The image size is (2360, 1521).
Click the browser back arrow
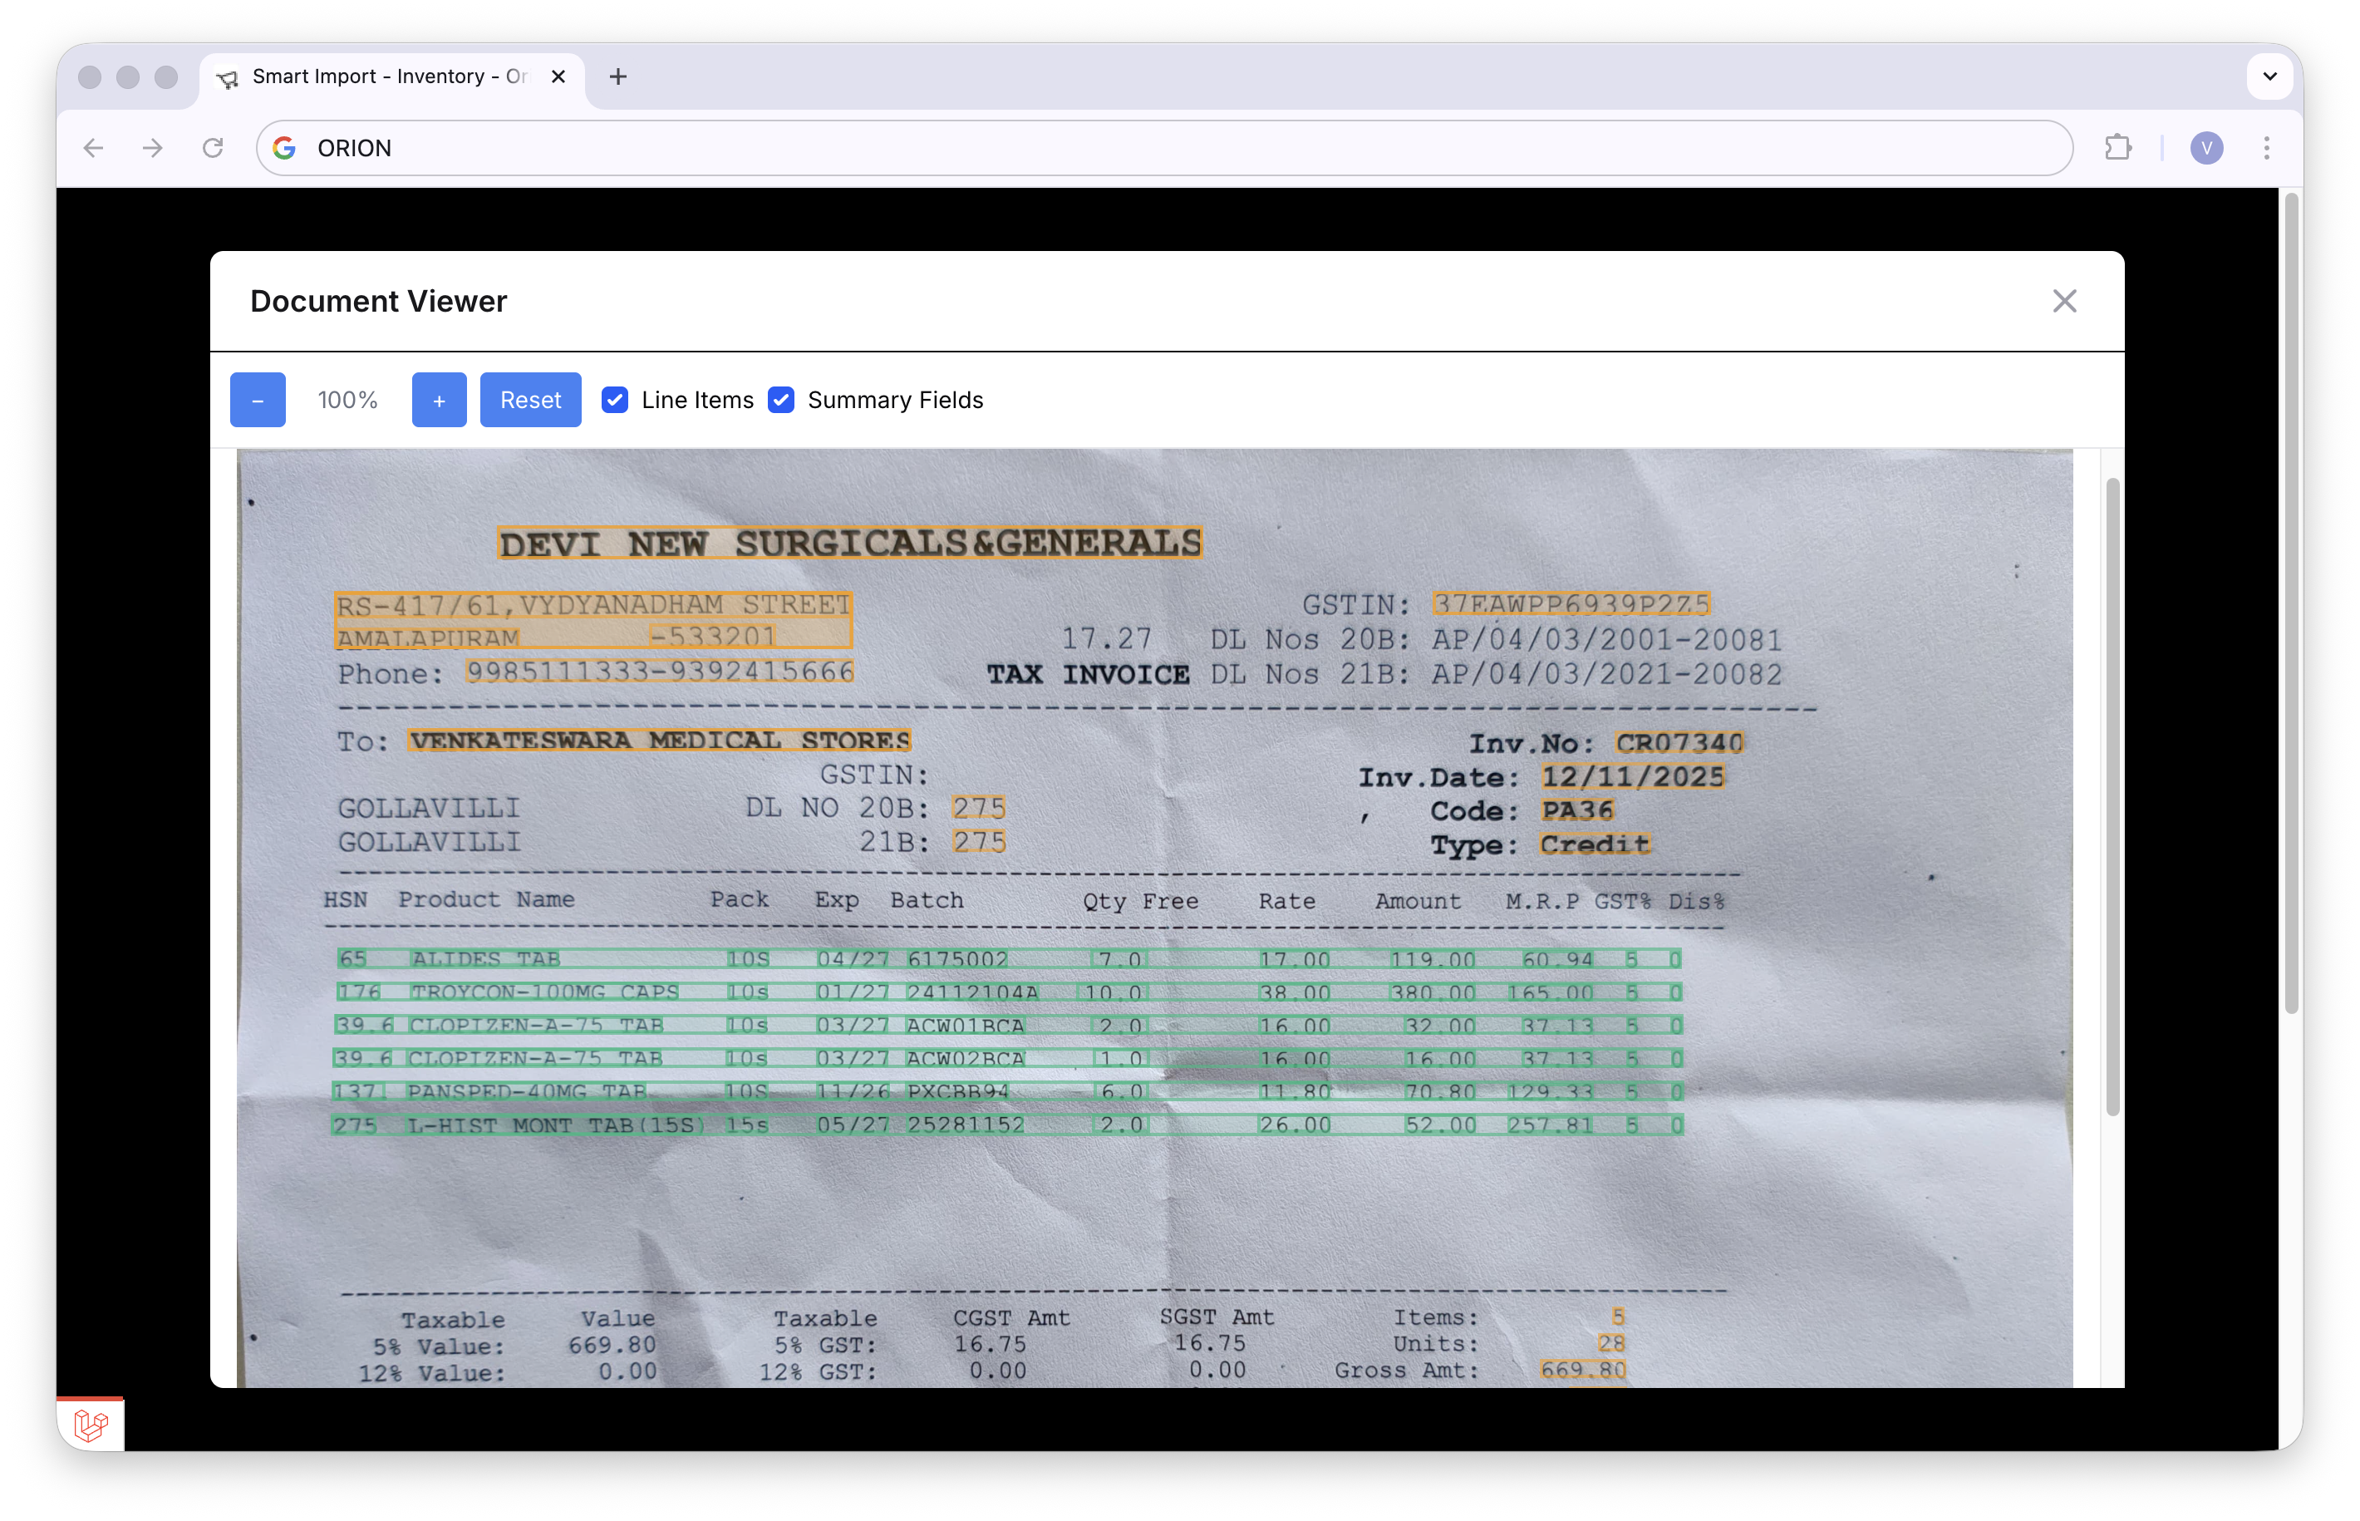pyautogui.click(x=93, y=148)
